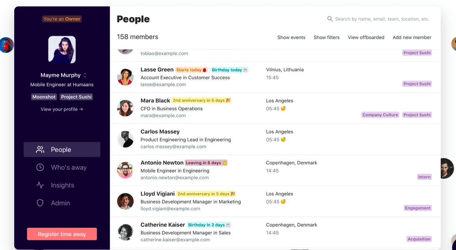Open the Who's away section
456x250 pixels.
(69, 167)
